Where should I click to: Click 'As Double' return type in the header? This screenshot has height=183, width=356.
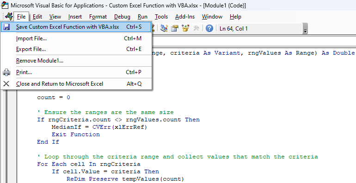[x=338, y=53]
